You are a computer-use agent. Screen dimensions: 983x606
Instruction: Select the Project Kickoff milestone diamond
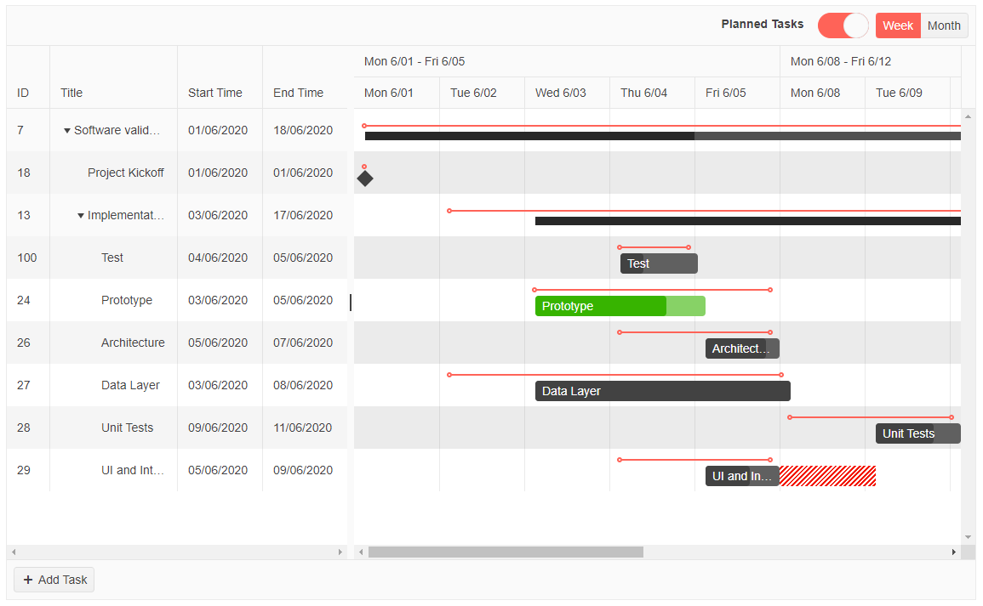[x=364, y=178]
